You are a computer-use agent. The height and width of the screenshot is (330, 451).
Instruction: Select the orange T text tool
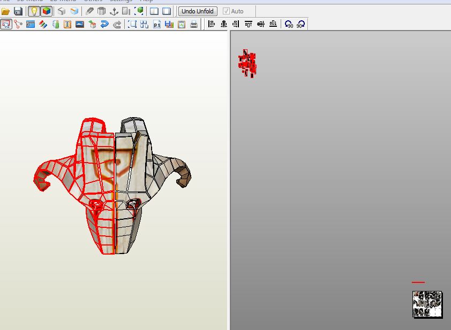coord(67,25)
